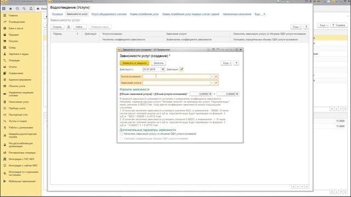Go to the home page icon
Viewport: 351px width, 197px height.
coord(38,9)
